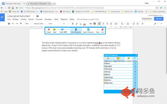
Task: Click the Insert link icon
Action: [x=91, y=24]
